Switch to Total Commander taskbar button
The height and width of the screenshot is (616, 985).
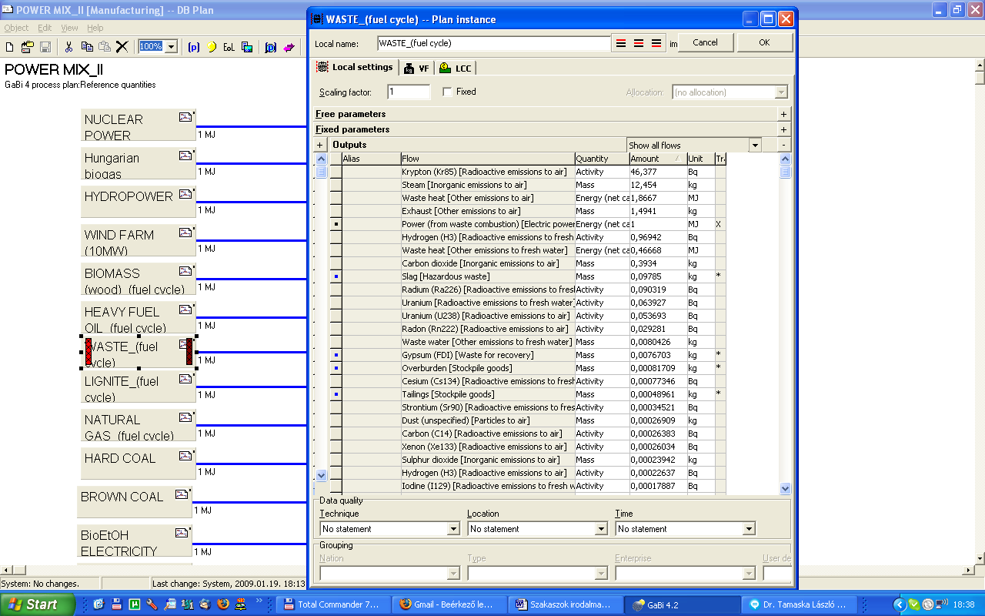pos(332,604)
